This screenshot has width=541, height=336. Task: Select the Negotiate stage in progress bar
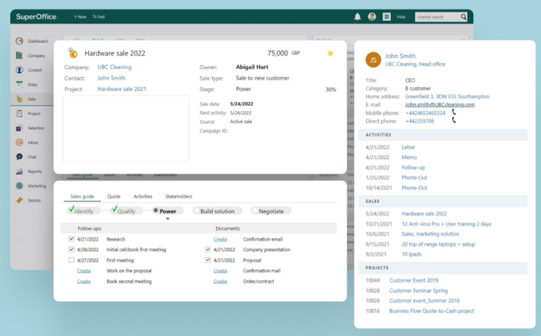(x=271, y=211)
